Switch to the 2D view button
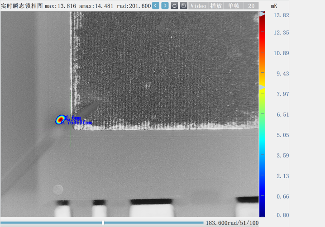This screenshot has height=227, width=325. [251, 6]
